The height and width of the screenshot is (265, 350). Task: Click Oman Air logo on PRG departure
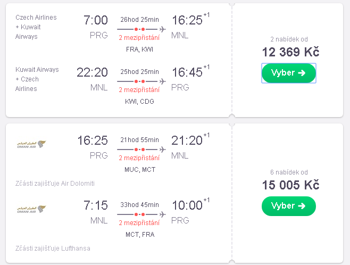click(x=31, y=144)
